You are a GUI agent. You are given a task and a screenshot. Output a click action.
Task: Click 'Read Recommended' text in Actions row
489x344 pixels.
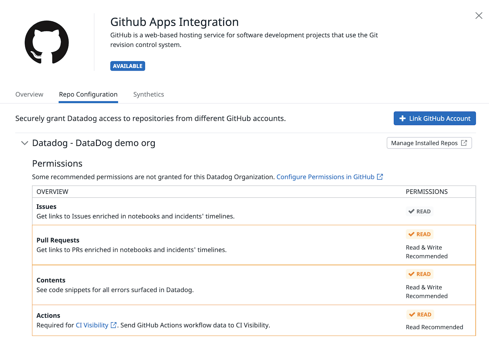435,327
